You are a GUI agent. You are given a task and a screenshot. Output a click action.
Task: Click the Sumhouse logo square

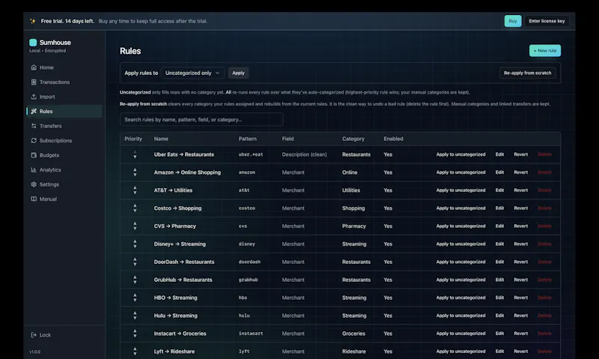33,43
